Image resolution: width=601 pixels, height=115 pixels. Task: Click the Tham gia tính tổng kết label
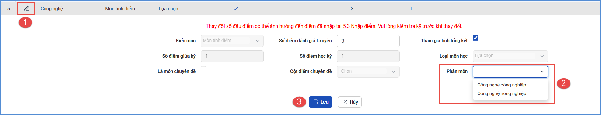coord(444,41)
